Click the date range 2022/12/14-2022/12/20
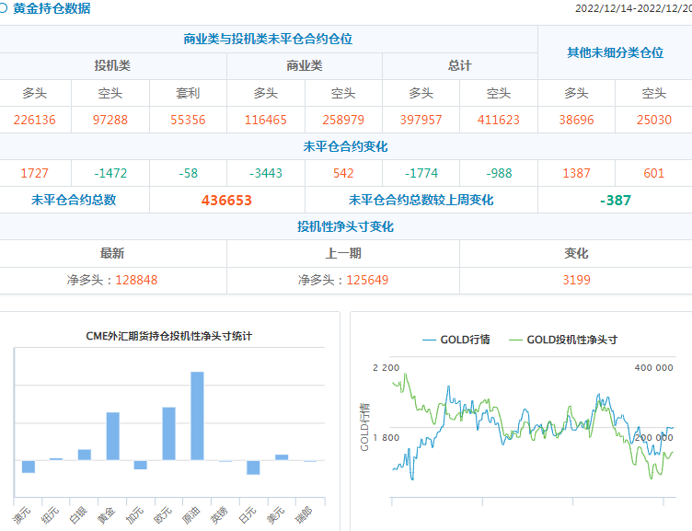 click(x=633, y=8)
